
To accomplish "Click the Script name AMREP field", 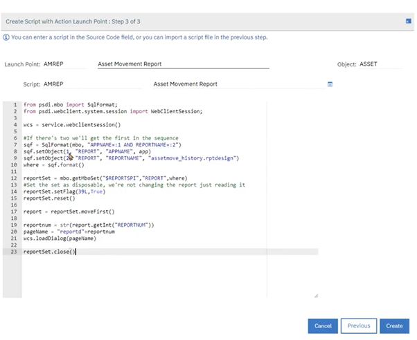I will pos(93,84).
